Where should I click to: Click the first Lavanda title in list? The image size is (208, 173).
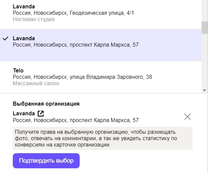tap(24, 6)
